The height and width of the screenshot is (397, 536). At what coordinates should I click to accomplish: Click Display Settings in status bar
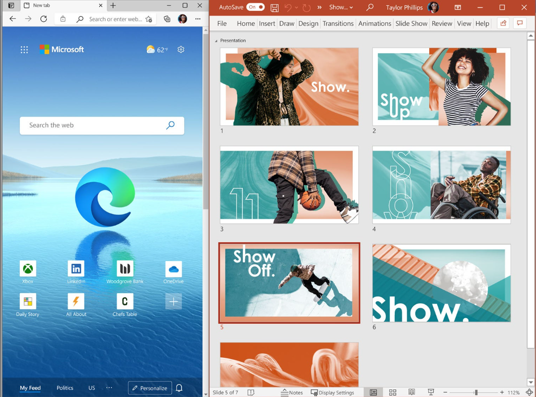332,393
